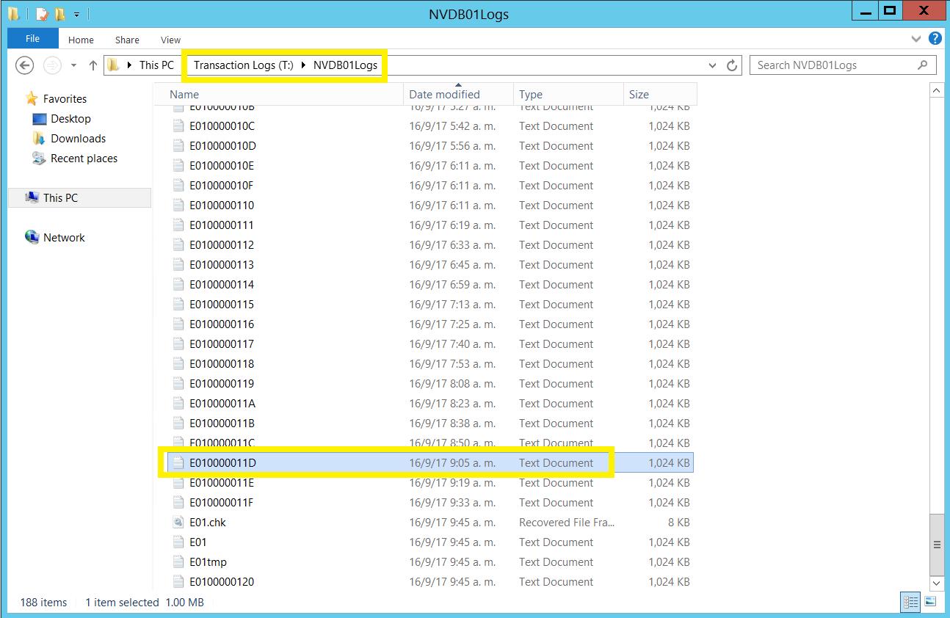Open Customize Quick Access Toolbar dropdown
The width and height of the screenshot is (950, 618).
(76, 14)
